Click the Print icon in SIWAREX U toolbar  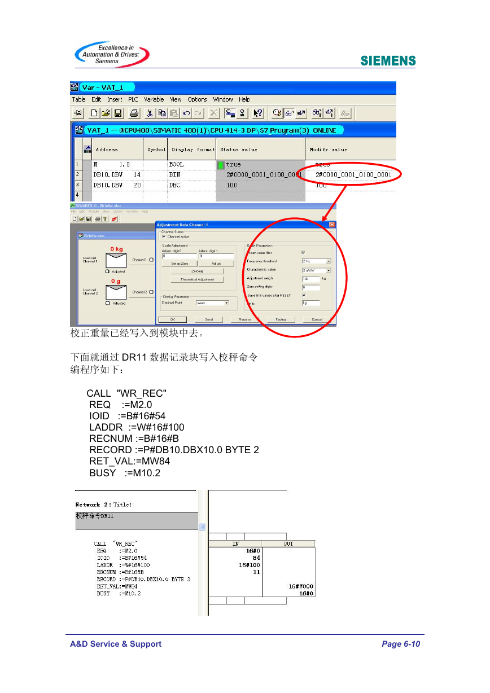click(x=98, y=218)
